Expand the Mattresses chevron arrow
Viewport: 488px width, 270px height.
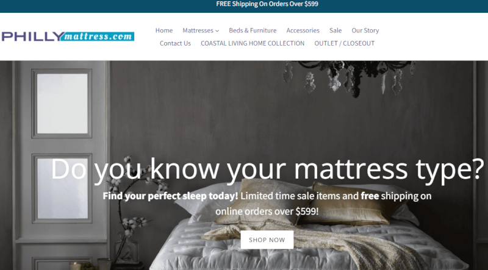pyautogui.click(x=217, y=31)
